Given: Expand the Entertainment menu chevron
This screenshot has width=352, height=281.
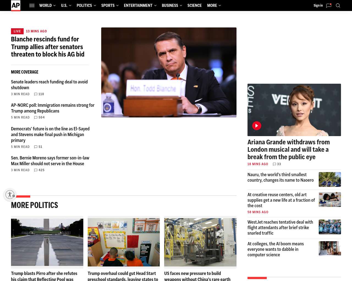Looking at the screenshot, I should (x=155, y=5).
